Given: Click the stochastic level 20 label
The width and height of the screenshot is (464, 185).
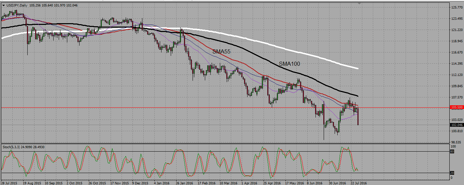Looking at the screenshot, I should [x=452, y=173].
